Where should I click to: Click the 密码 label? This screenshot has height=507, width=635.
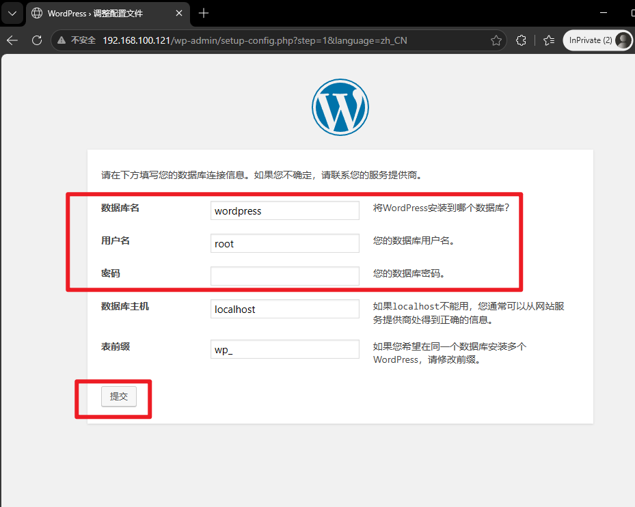click(x=111, y=273)
